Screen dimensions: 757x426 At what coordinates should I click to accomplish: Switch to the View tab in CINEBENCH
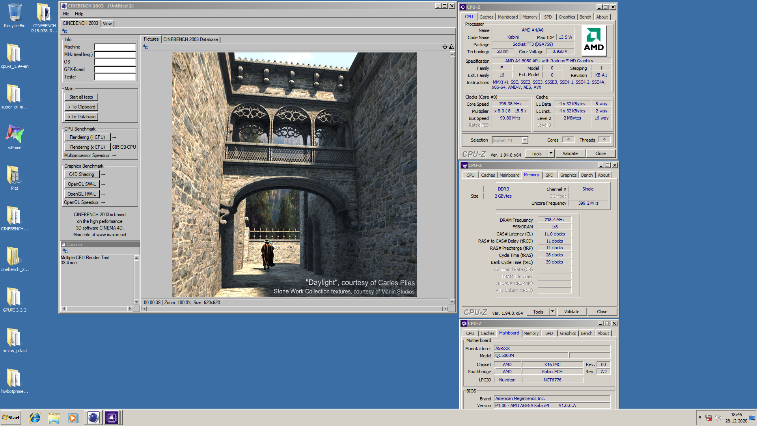(107, 24)
